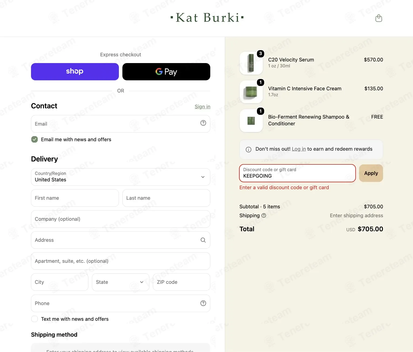
Task: Click the 1 oz / 30ml variant text
Action: click(279, 66)
